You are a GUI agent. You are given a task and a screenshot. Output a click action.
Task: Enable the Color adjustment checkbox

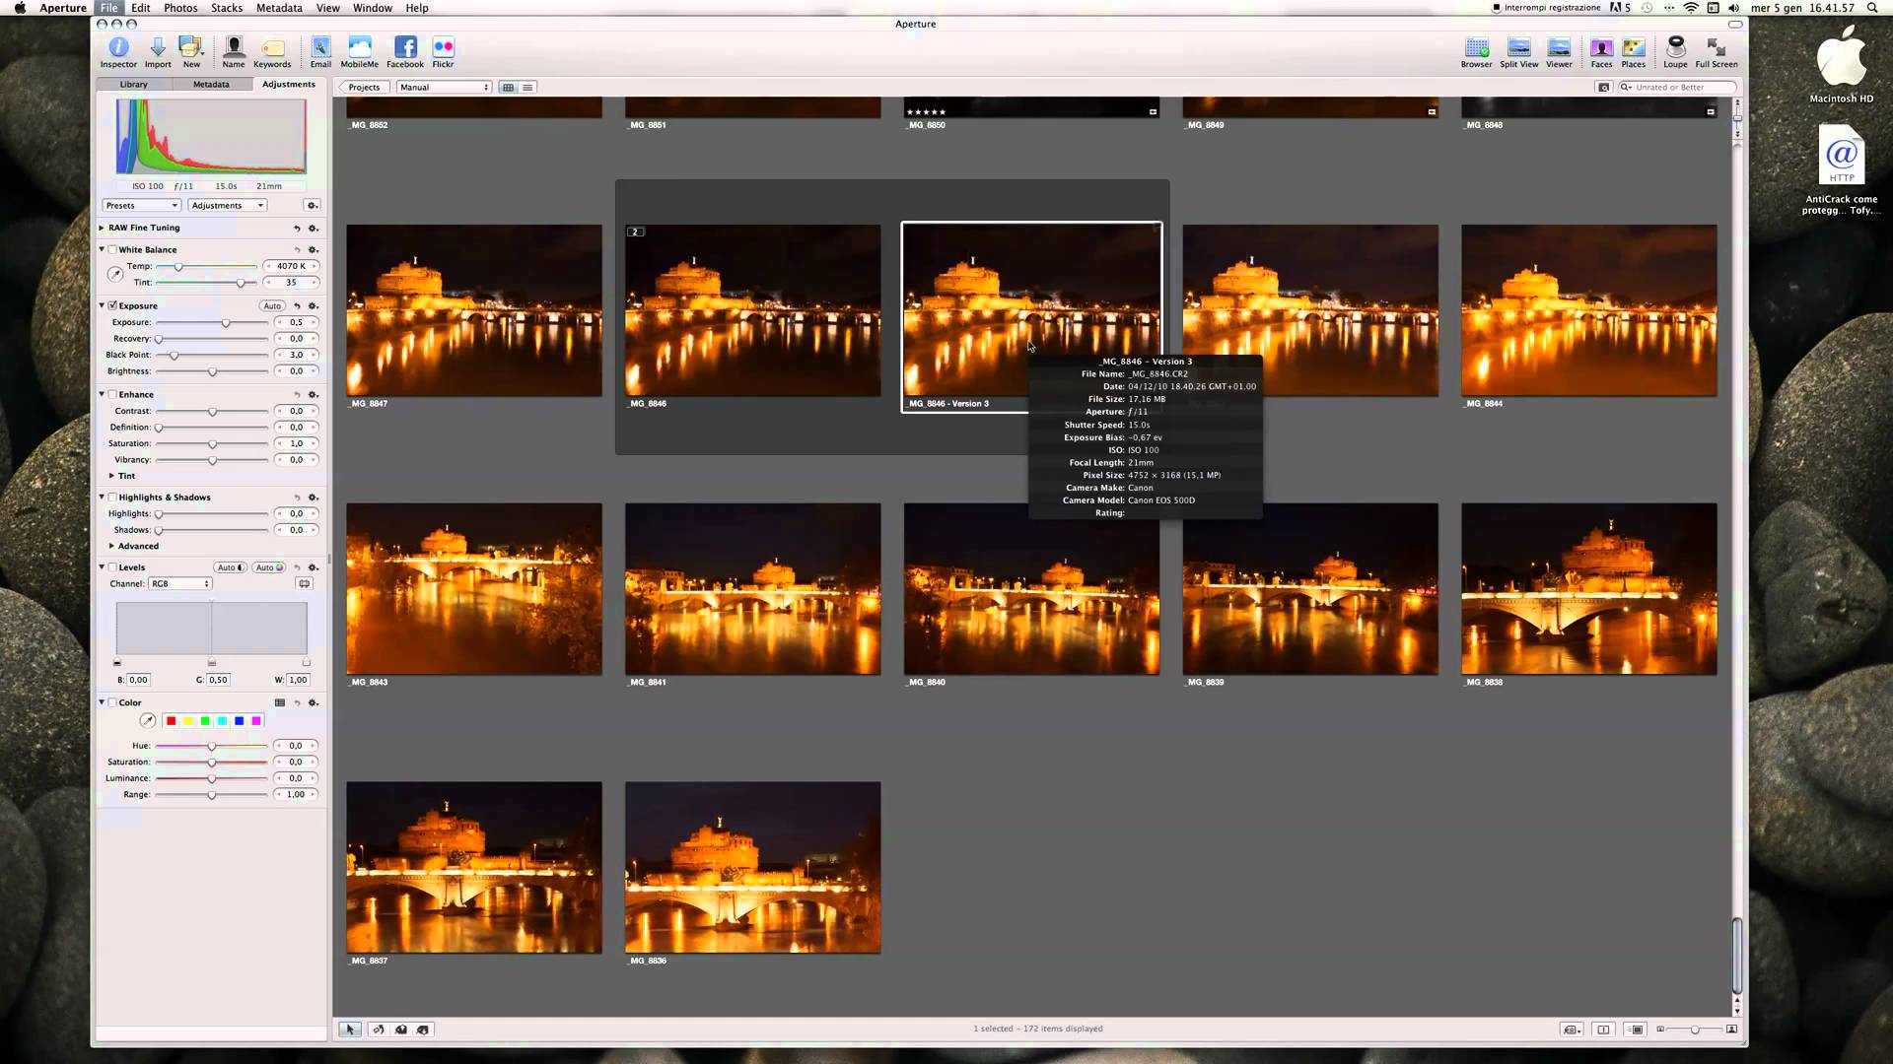click(112, 703)
